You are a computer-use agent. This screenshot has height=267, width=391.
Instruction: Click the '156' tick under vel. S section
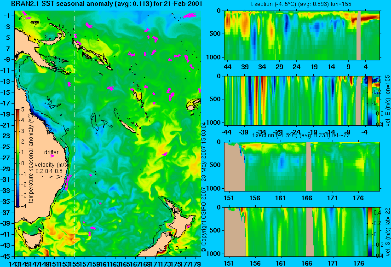[x=255, y=263]
